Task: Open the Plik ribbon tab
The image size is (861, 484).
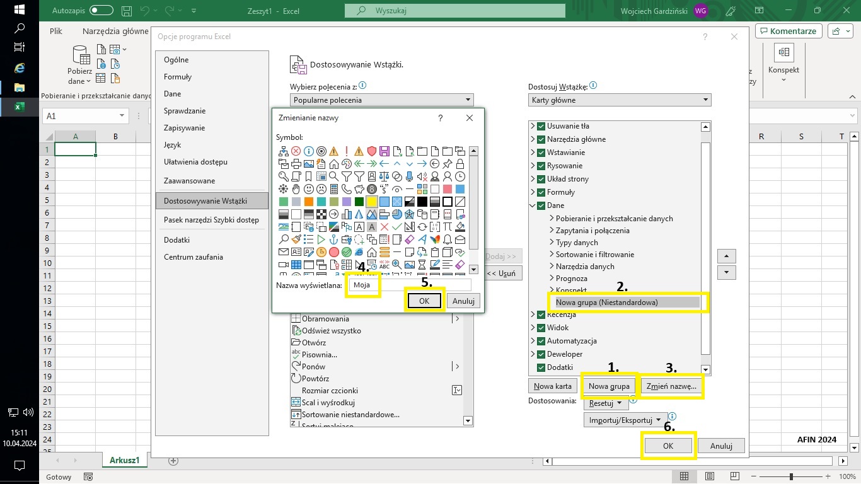Action: 56,31
